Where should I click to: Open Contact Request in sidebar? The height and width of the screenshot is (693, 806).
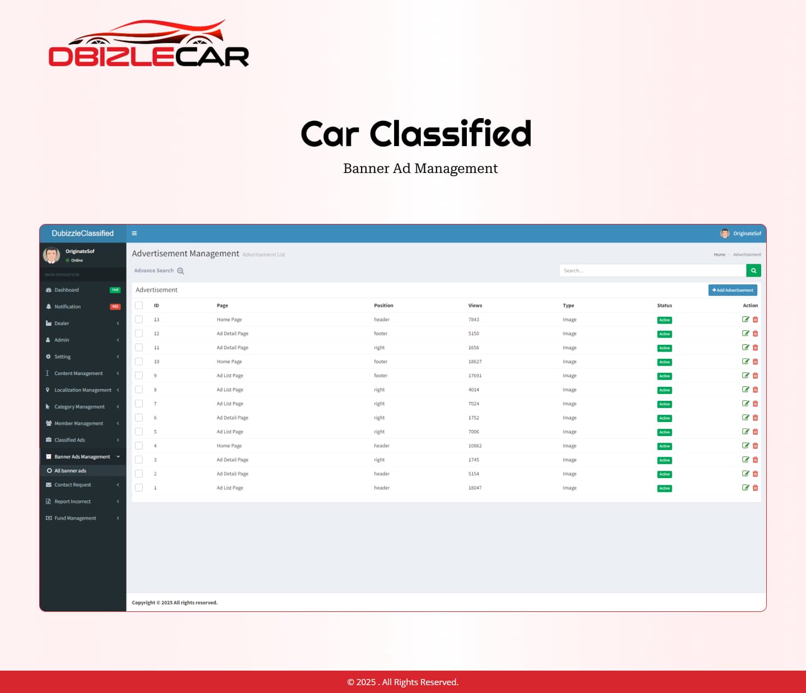click(83, 485)
